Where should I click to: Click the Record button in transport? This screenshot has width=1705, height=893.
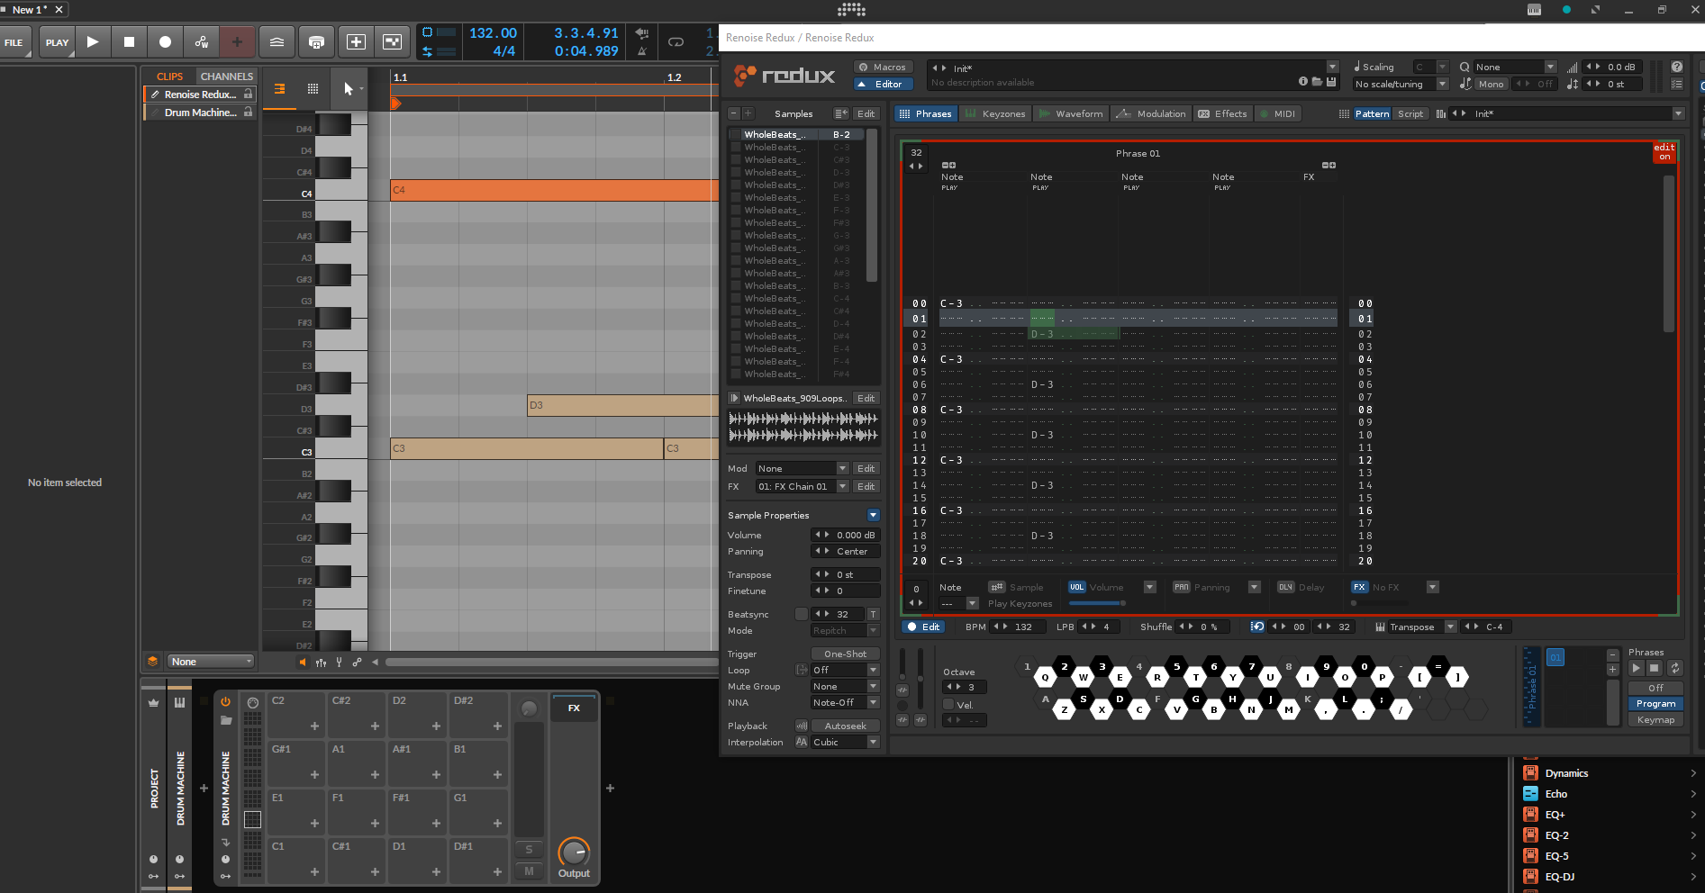click(165, 42)
